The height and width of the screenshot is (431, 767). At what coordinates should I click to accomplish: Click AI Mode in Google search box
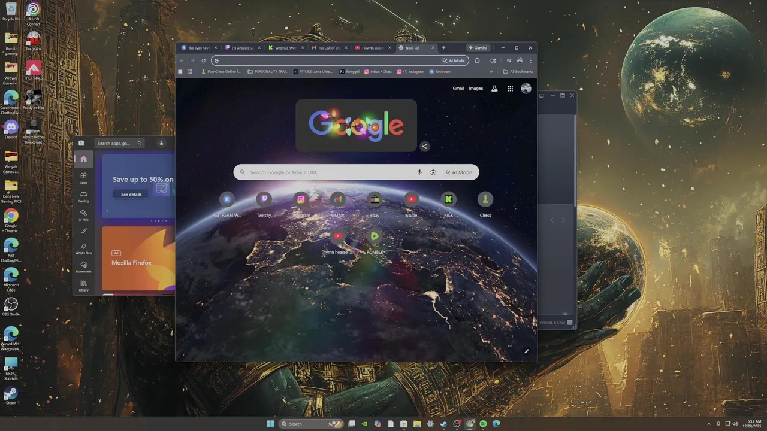pyautogui.click(x=459, y=172)
